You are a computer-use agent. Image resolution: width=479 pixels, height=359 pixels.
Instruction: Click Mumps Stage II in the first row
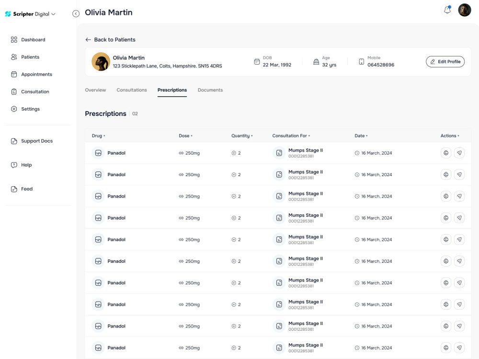pos(306,150)
